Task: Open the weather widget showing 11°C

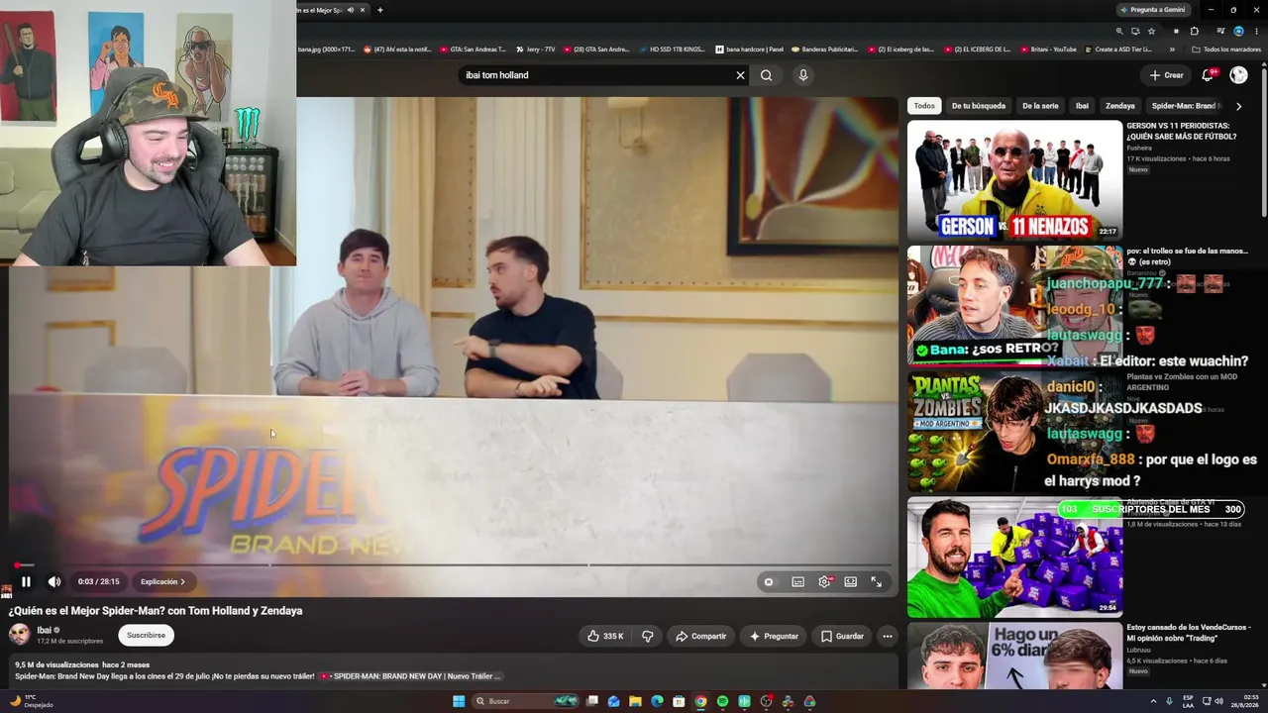Action: pyautogui.click(x=32, y=701)
